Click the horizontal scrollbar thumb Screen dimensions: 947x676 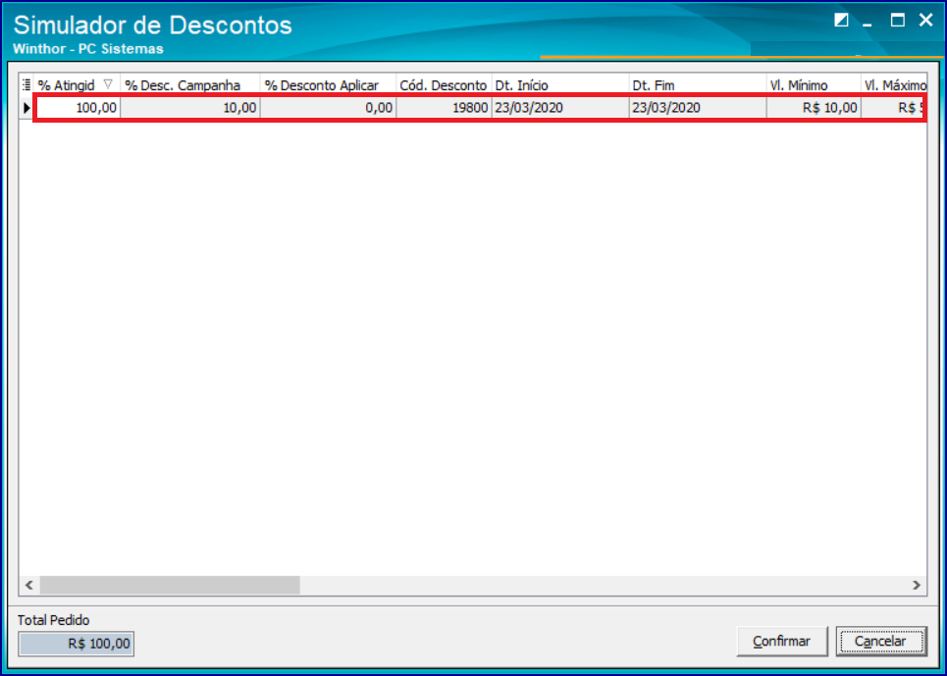(170, 585)
